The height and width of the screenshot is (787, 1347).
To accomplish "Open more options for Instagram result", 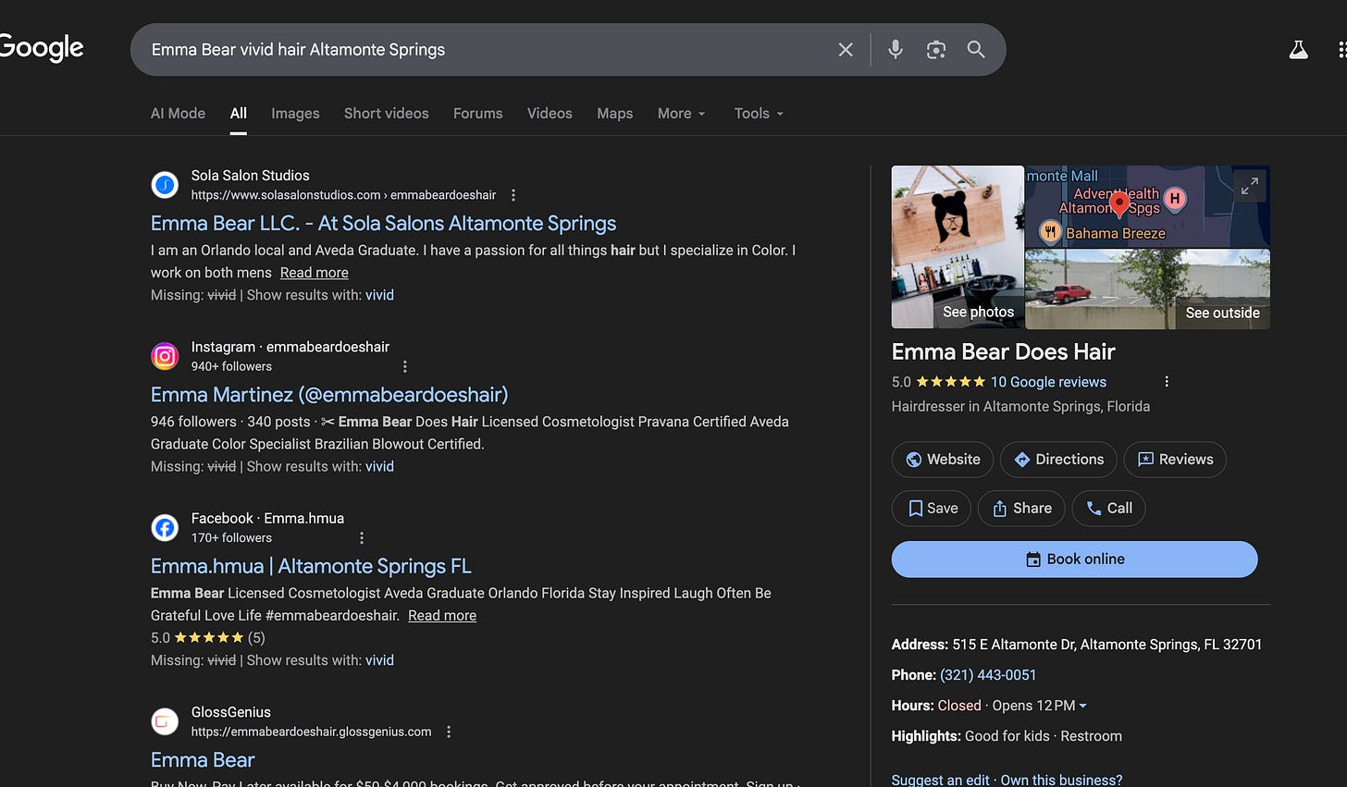I will [x=405, y=366].
